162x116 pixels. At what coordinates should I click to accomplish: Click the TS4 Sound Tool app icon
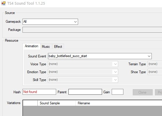[4, 3]
